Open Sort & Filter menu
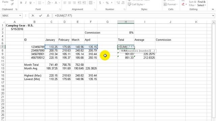Screen dimensions: 216x121 pyautogui.click(x=192, y=4)
